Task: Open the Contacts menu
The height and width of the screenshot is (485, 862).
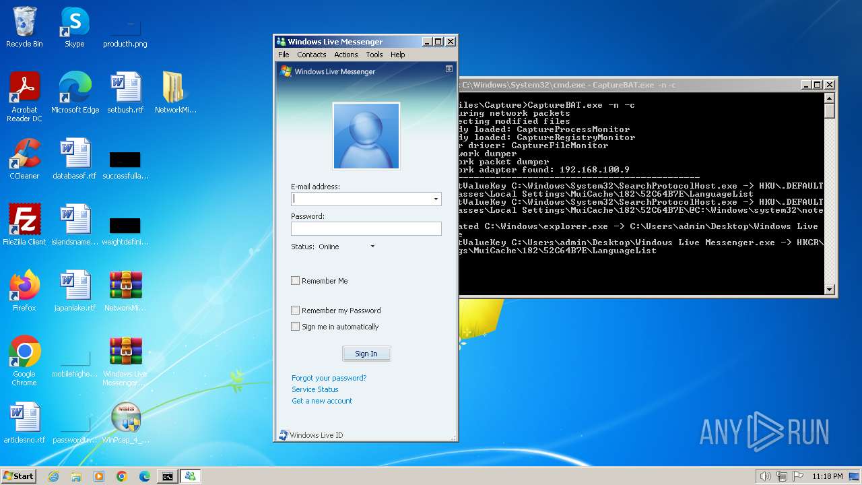Action: [x=312, y=55]
